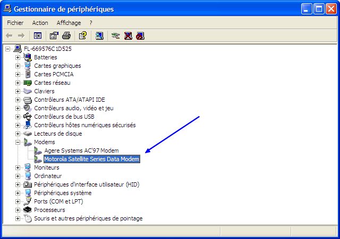Viewport: 340px width, 239px height.
Task: Expand the Contrôleurs ATA/ATAPI IDE category
Action: tap(18, 100)
